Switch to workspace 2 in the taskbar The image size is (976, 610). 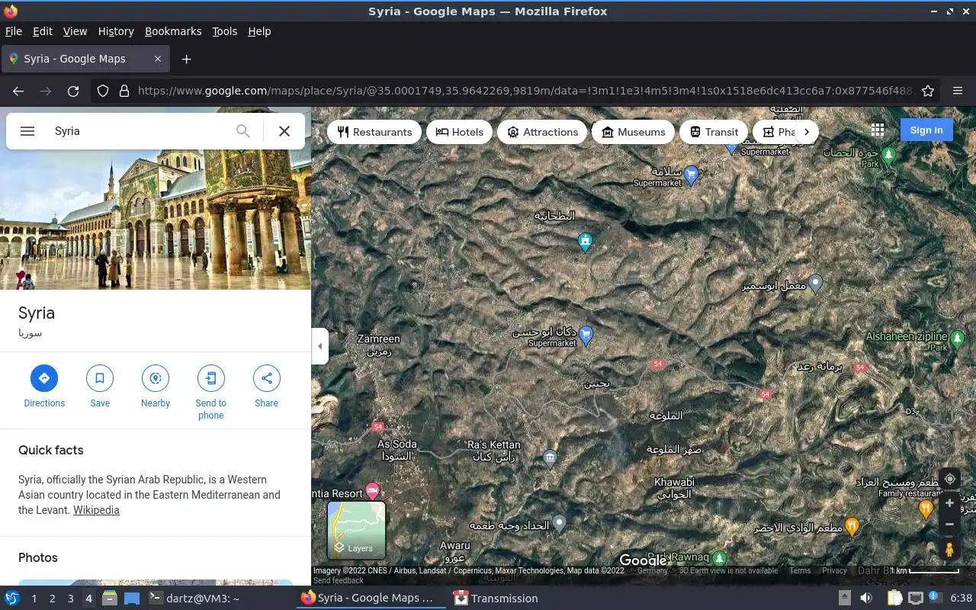52,599
